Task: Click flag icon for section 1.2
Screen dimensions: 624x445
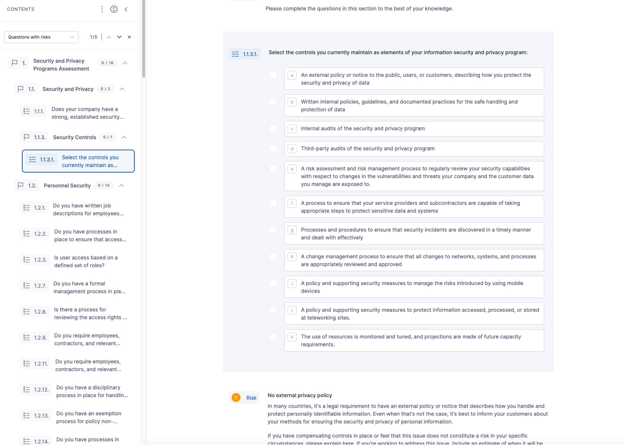Action: 21,186
